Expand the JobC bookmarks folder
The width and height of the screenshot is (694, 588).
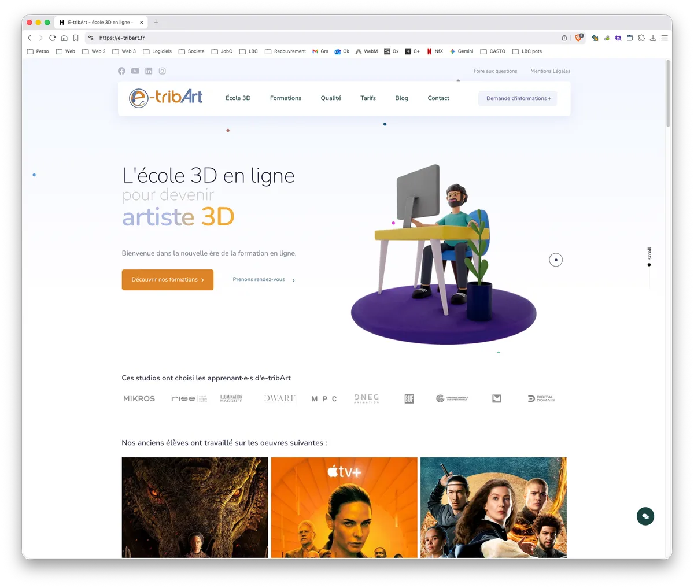click(222, 51)
